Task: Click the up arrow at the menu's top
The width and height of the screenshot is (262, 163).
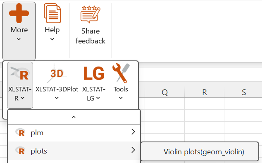Action: tap(74, 117)
